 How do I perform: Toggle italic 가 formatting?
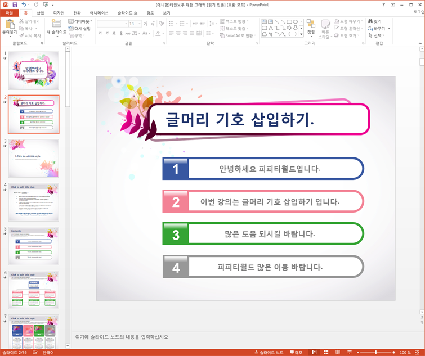click(107, 33)
